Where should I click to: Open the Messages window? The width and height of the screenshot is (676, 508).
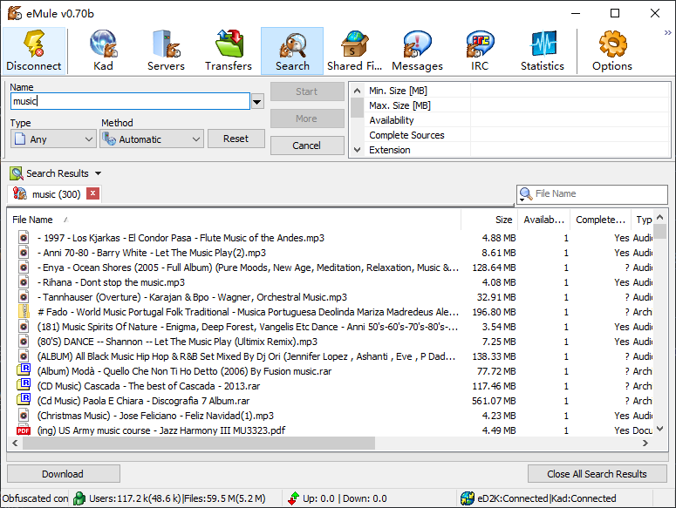[x=417, y=51]
